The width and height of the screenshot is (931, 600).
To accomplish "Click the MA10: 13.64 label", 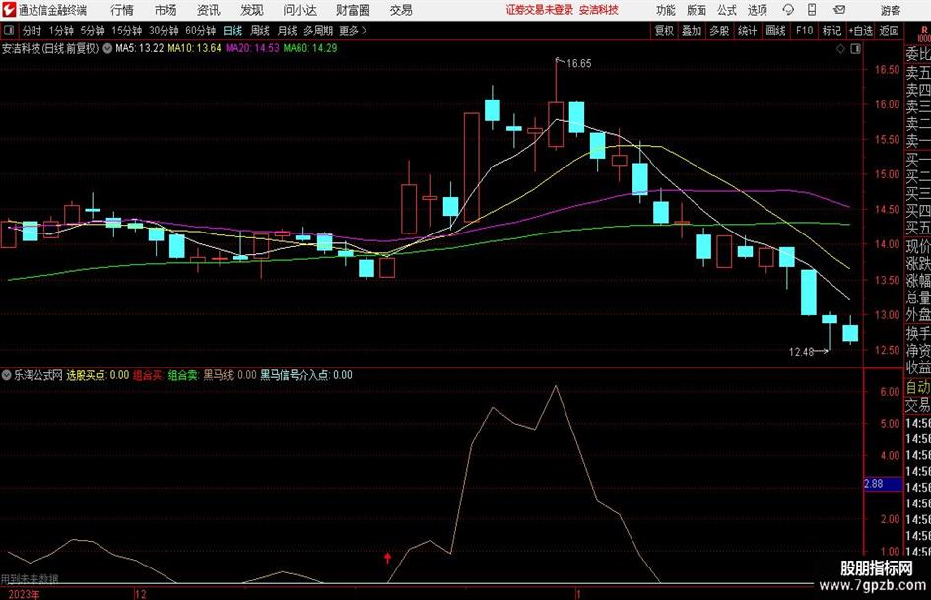I will pos(194,48).
